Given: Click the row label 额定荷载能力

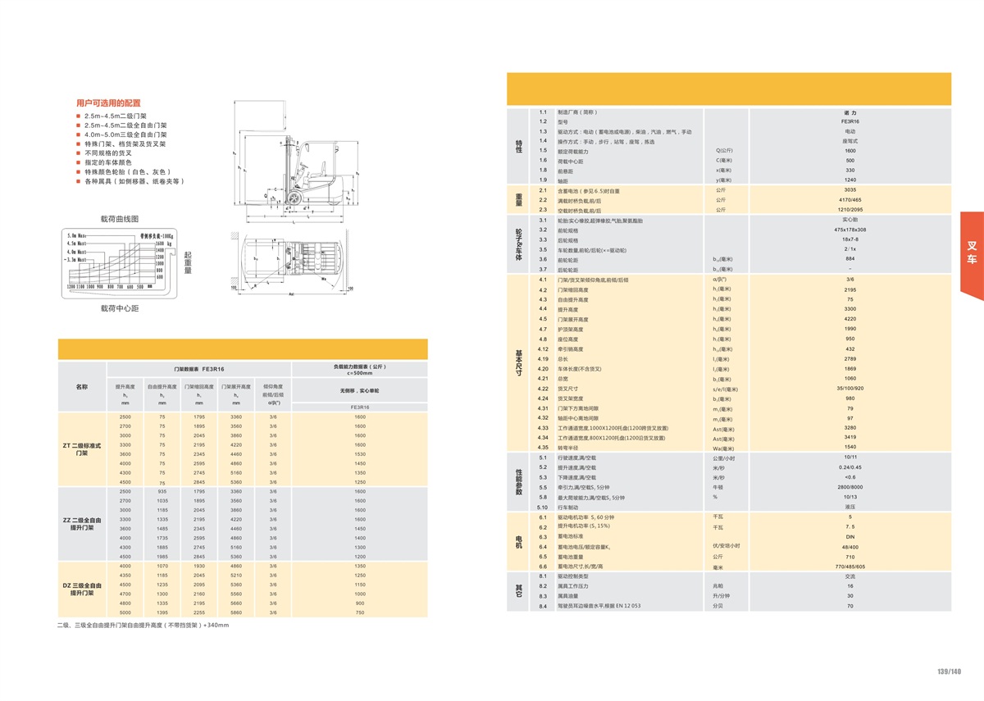Looking at the screenshot, I should pos(573,151).
